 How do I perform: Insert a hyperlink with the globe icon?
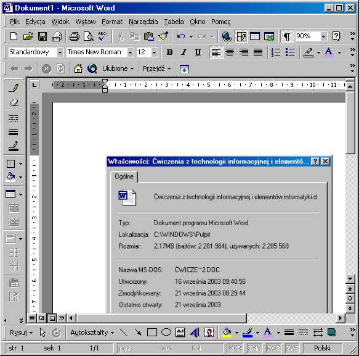click(227, 36)
